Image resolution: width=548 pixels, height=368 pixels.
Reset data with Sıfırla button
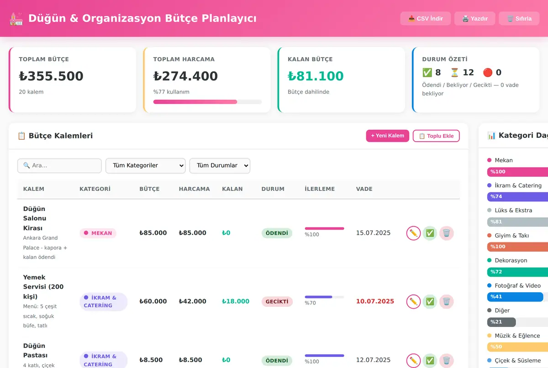(519, 19)
